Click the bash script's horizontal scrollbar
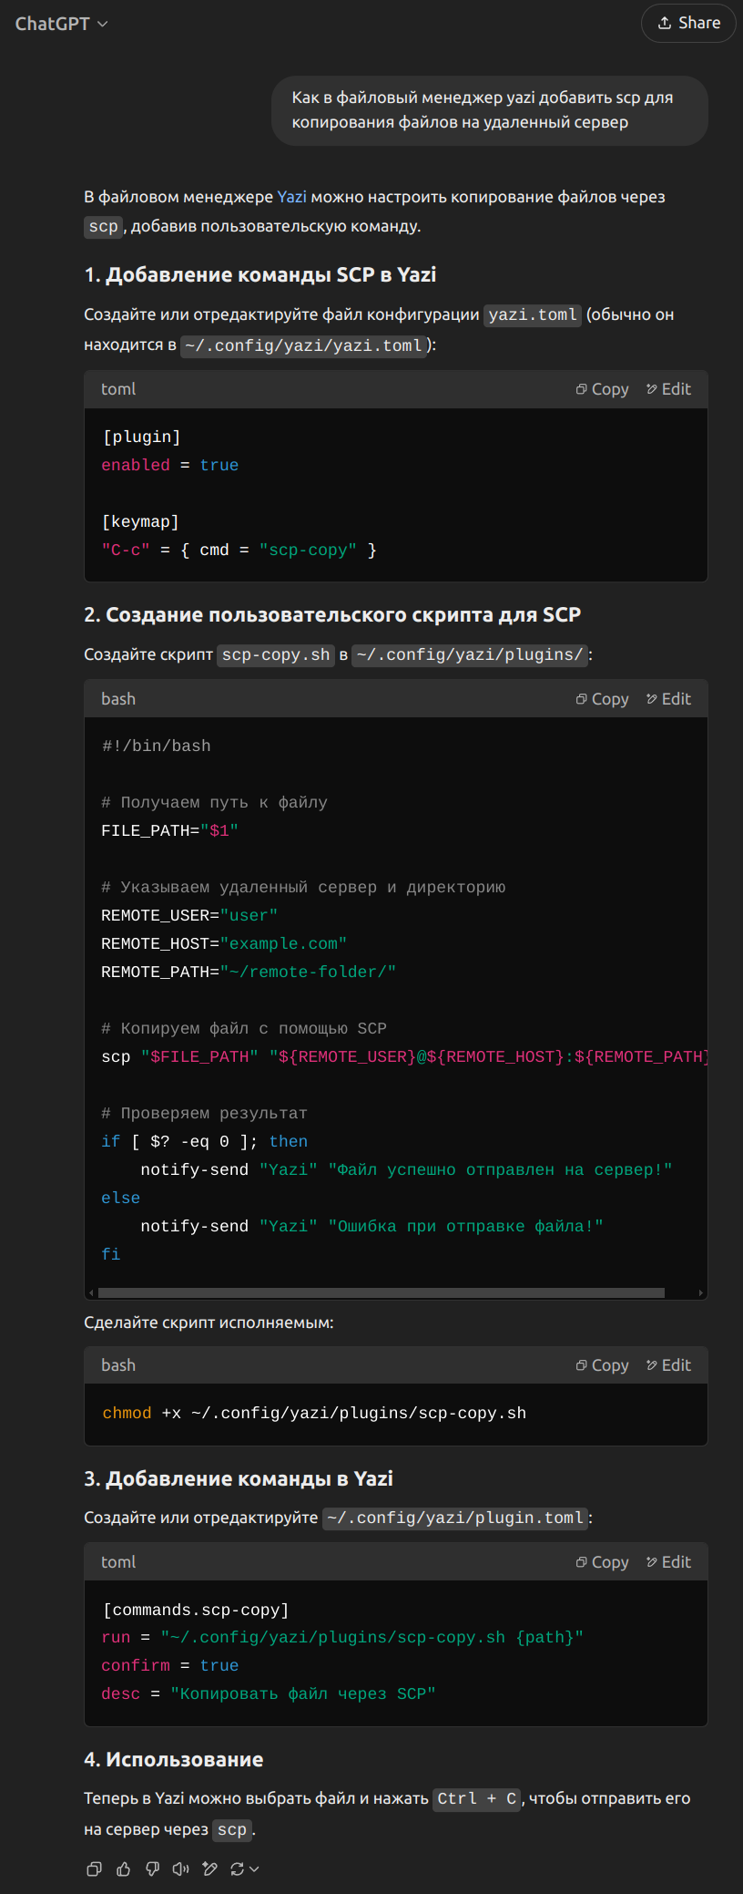This screenshot has width=743, height=1894. pos(381,1292)
